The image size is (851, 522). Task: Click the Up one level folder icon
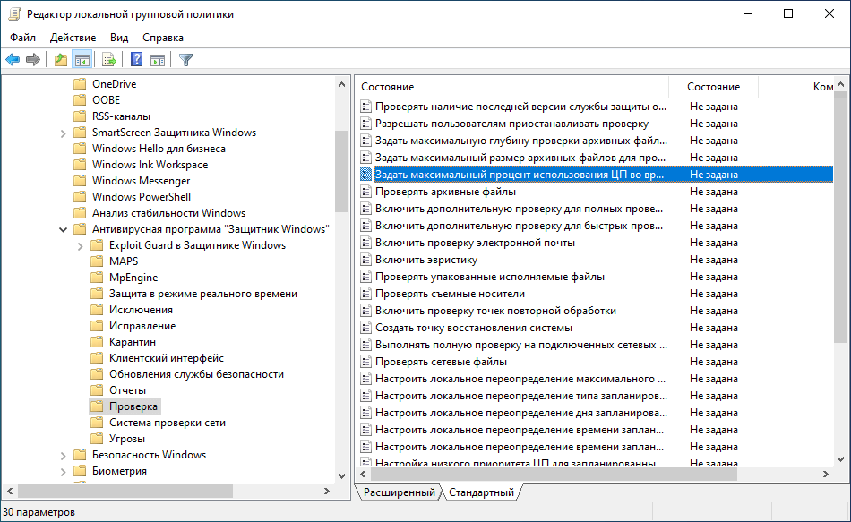61,60
